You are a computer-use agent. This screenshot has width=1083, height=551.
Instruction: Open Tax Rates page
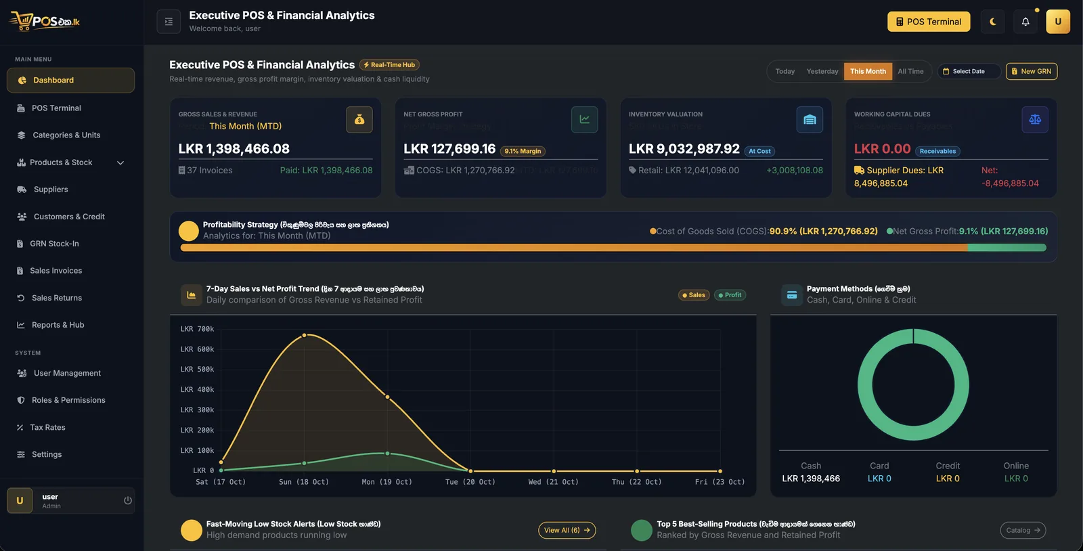(70, 427)
